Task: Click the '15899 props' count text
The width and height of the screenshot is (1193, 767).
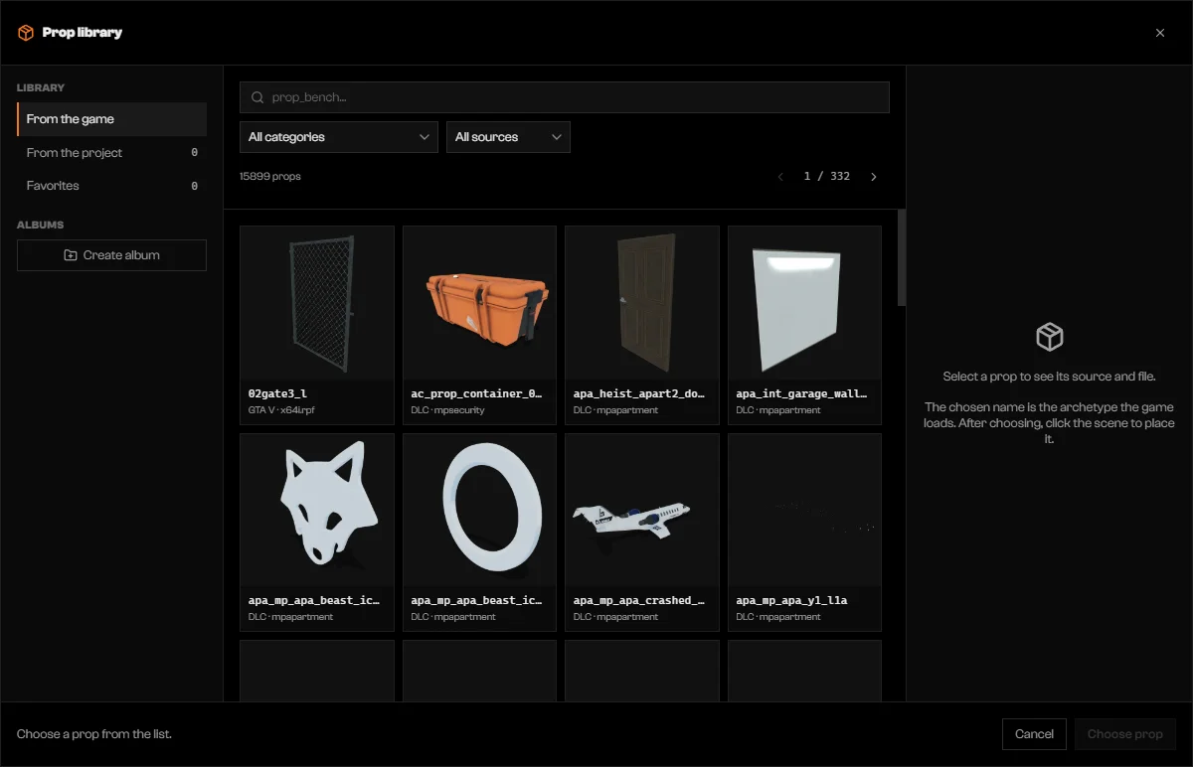Action: coord(270,177)
